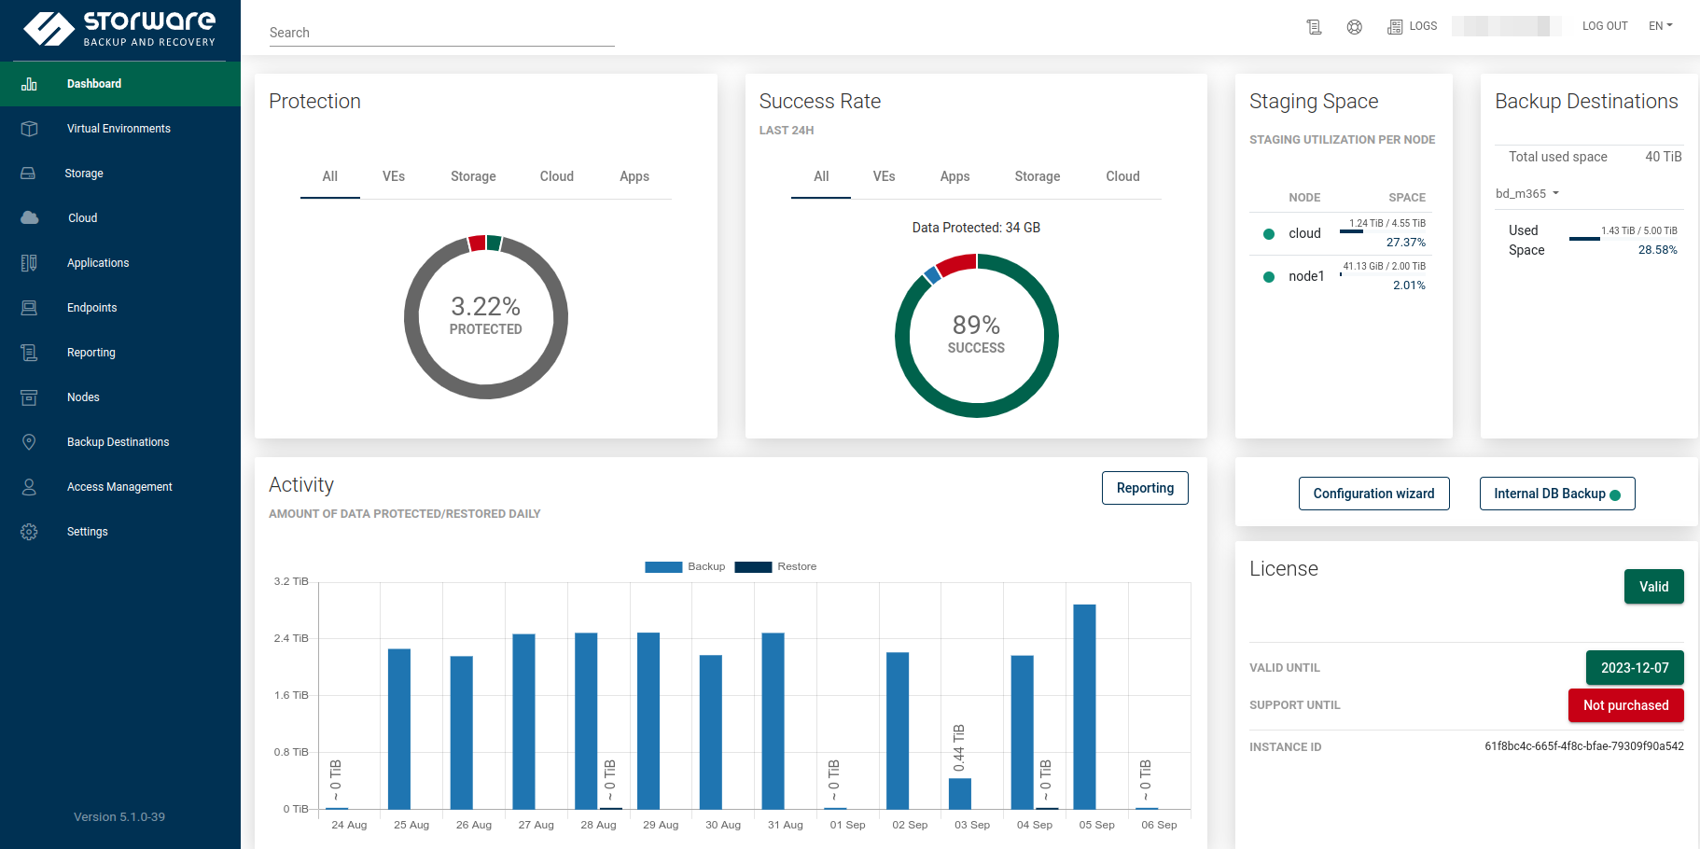
Task: Click the Virtual Environments cube icon
Action: (x=29, y=129)
